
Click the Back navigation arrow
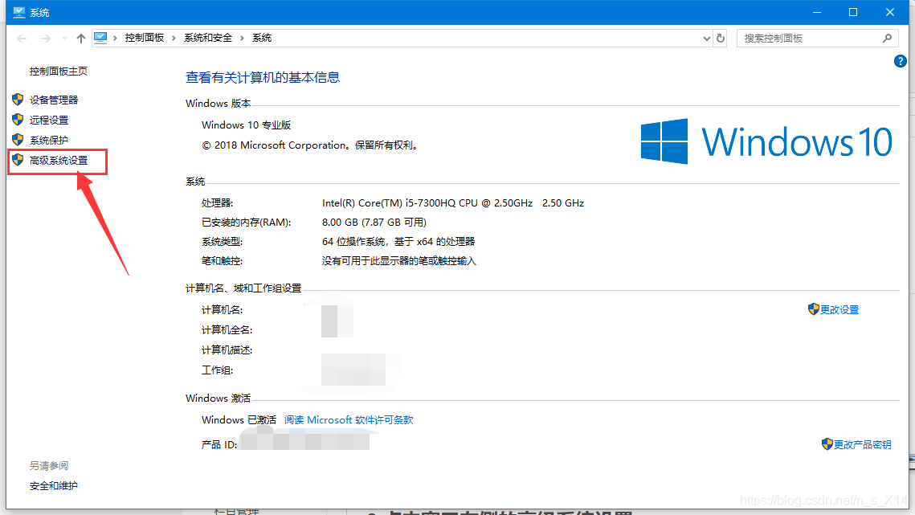click(22, 39)
